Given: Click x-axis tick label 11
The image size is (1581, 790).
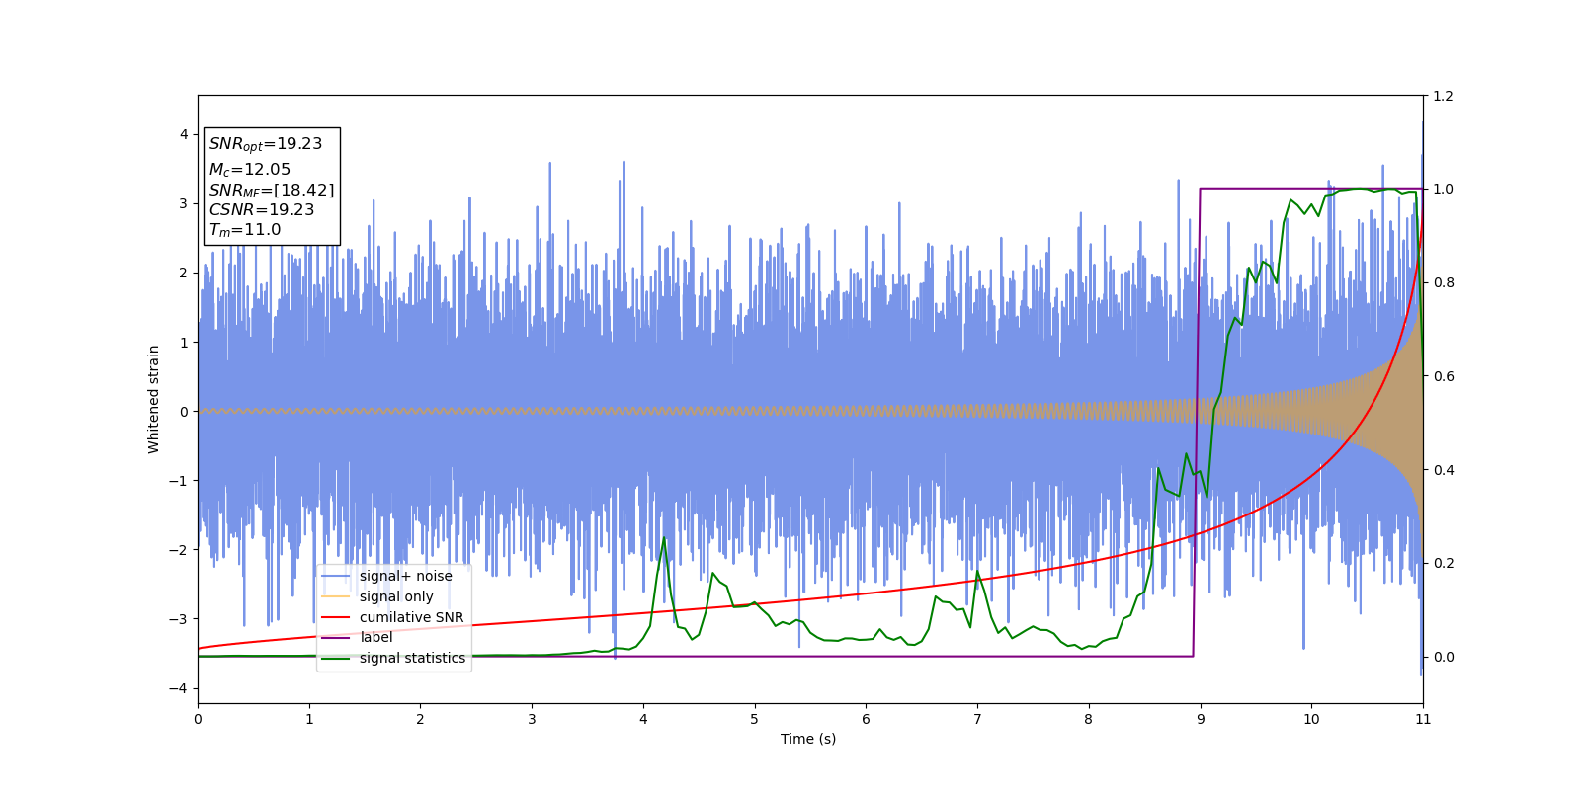Looking at the screenshot, I should 1423,719.
